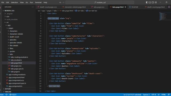Open Run menu
This screenshot has width=171, height=96.
point(32,2)
